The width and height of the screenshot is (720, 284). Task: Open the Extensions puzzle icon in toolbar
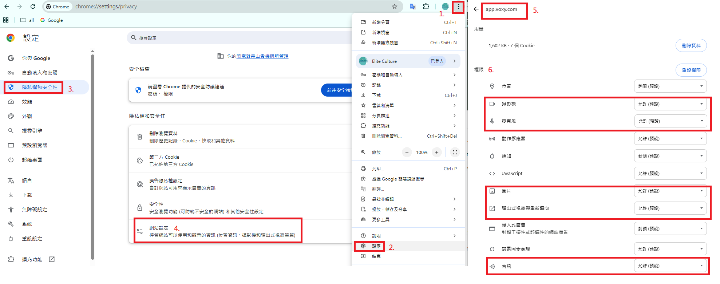(x=426, y=7)
